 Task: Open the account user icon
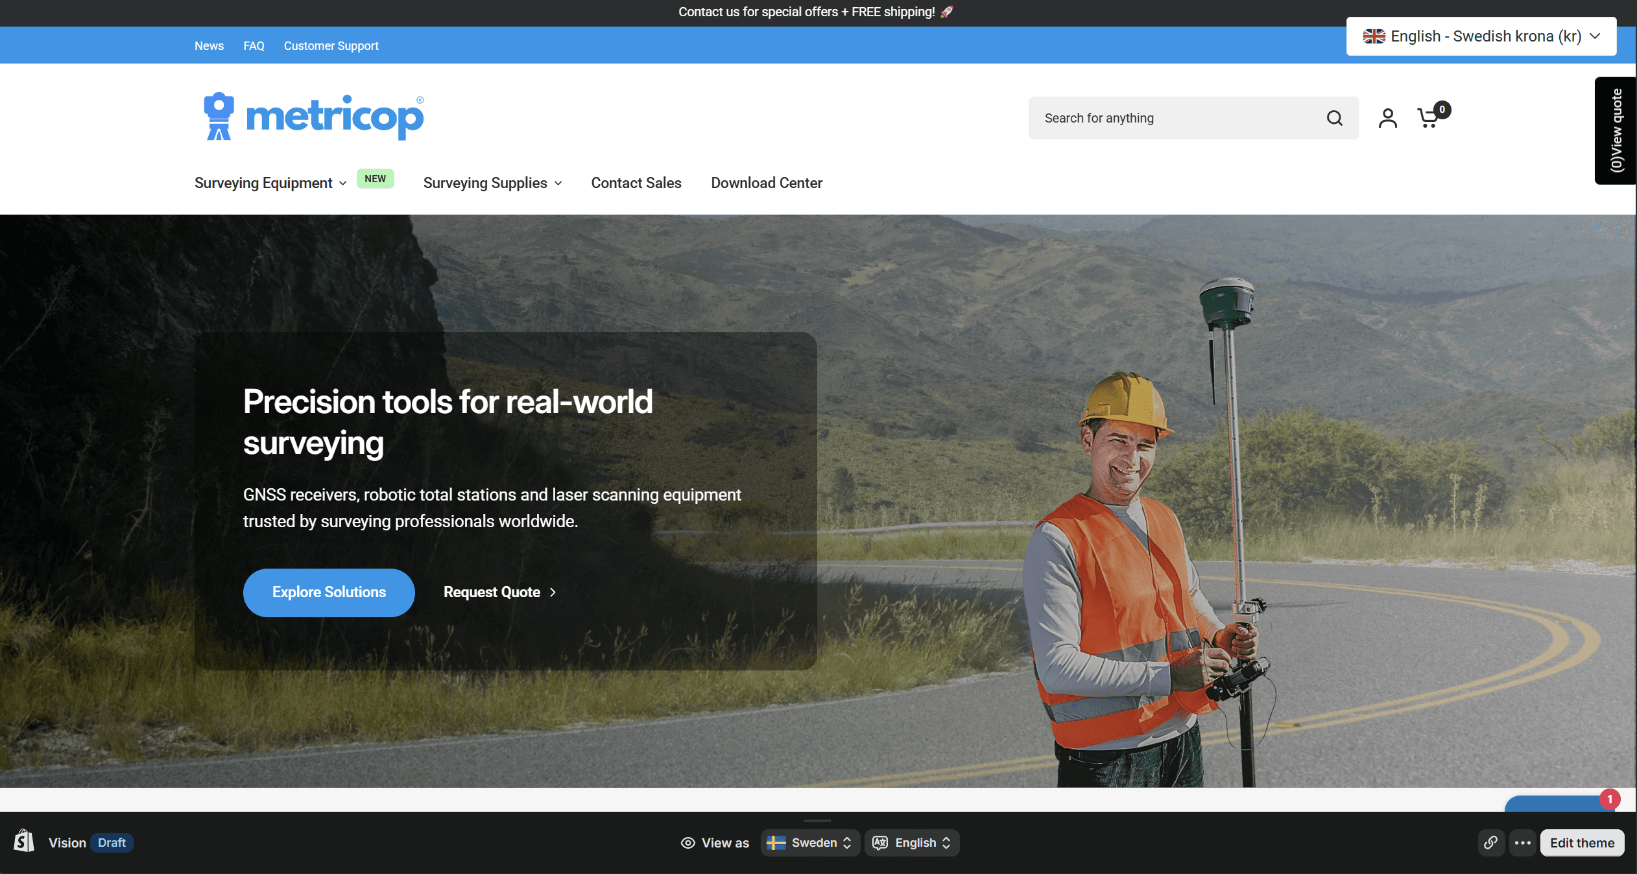click(x=1387, y=118)
